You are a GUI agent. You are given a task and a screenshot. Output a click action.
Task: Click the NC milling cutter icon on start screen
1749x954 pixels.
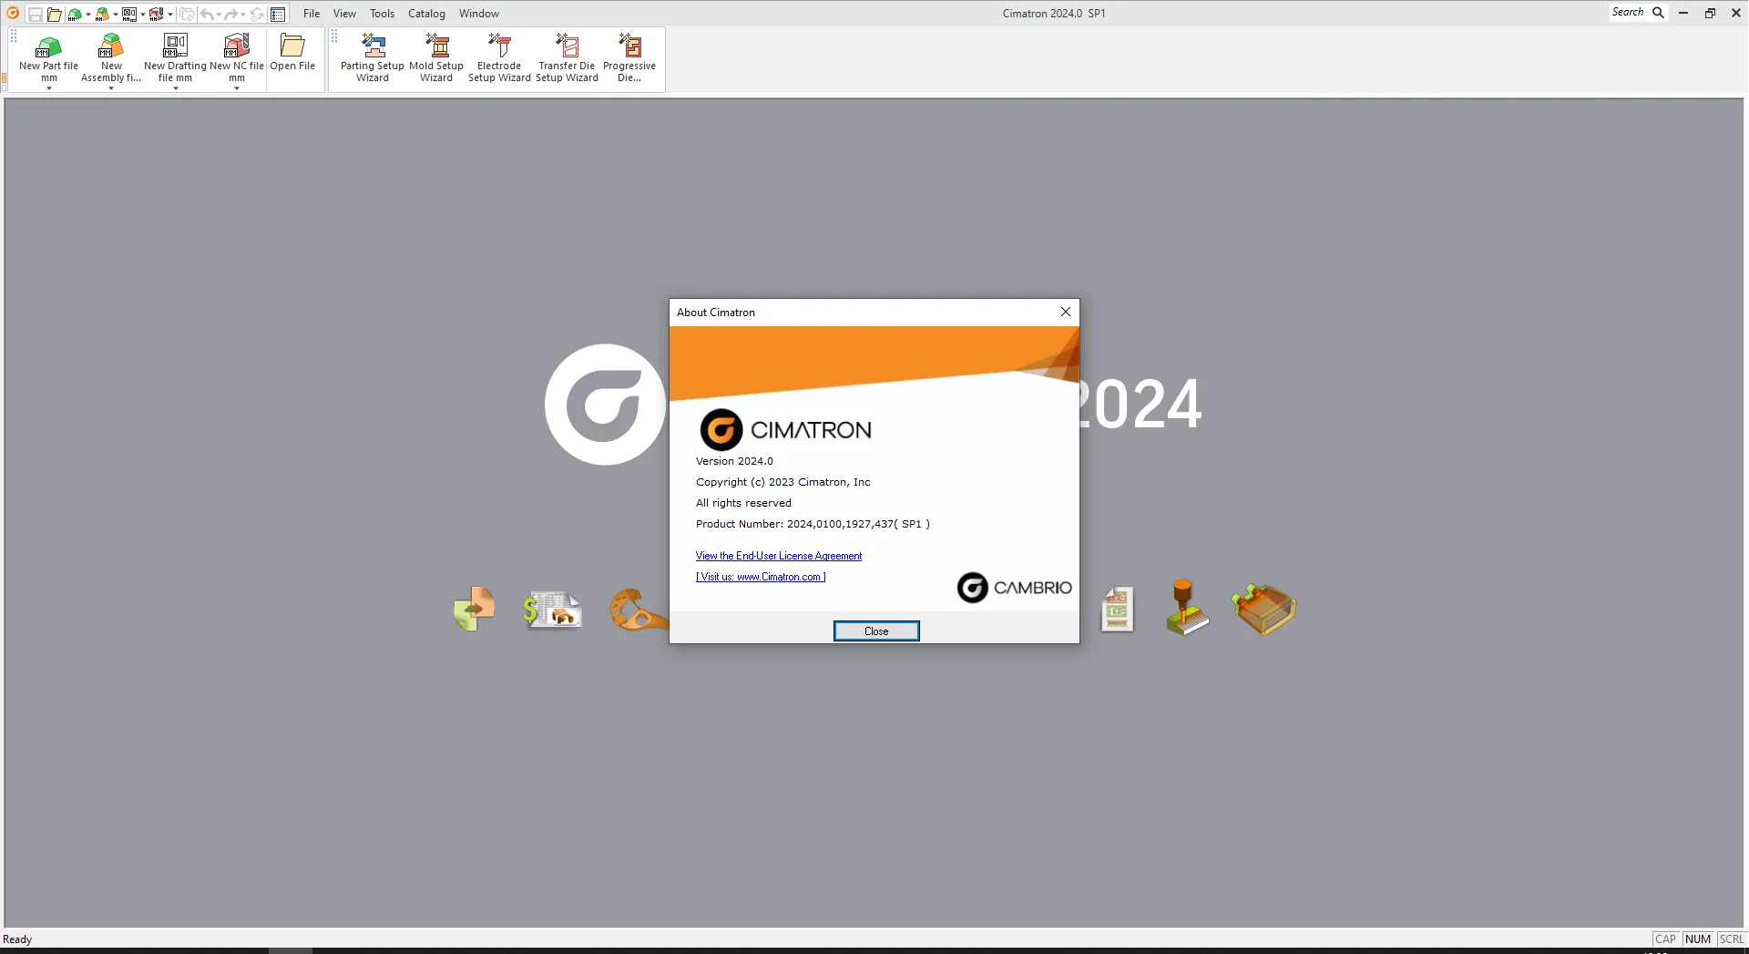coord(1186,608)
